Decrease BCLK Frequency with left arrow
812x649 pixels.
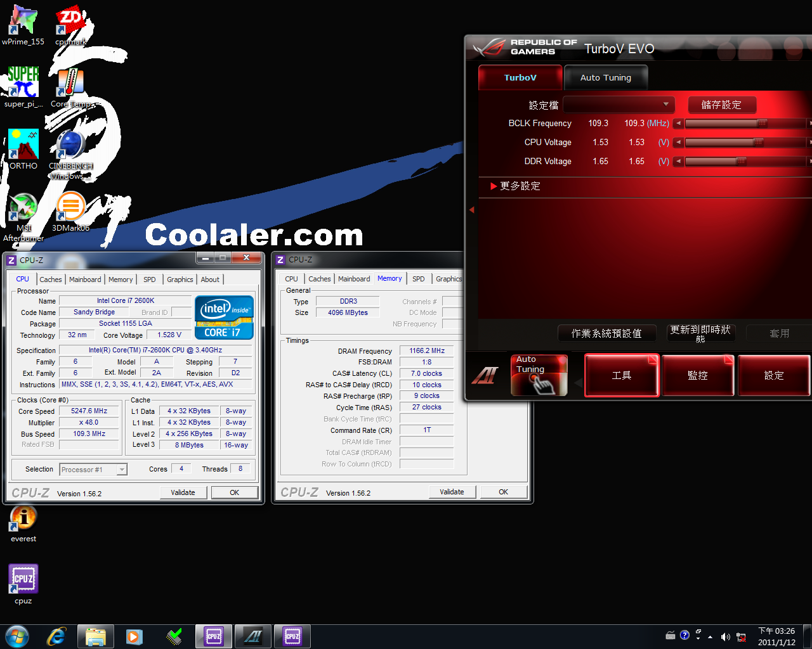pyautogui.click(x=678, y=123)
